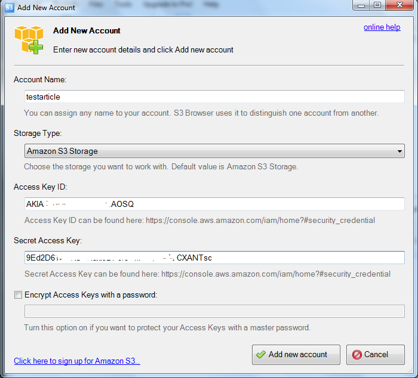
Task: Click the 'Storage Type:' label
Action: (x=38, y=133)
